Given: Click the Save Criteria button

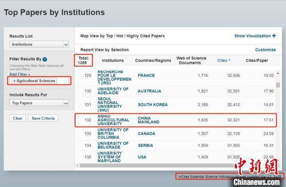Looking at the screenshot, I should click(43, 118).
